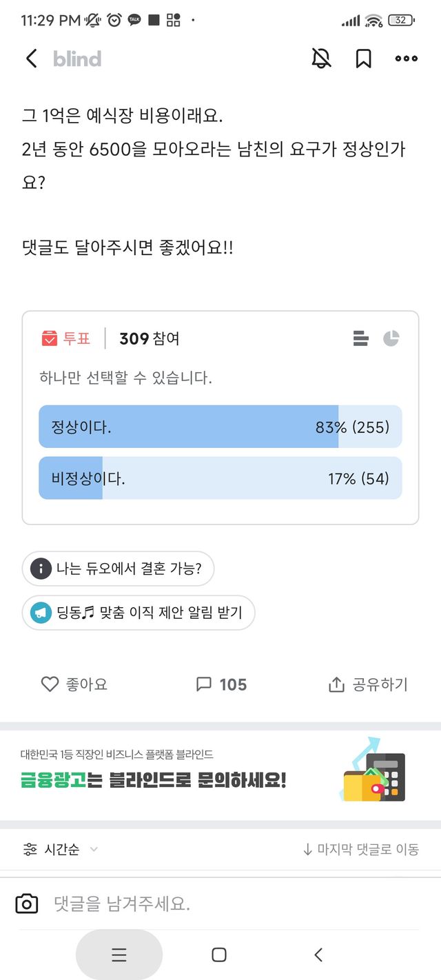Tap the back arrow in header
Image resolution: width=441 pixels, height=980 pixels.
pos(32,59)
